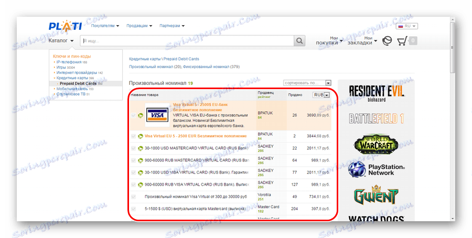Screen dimensions: 472x238
Task: Open the Партнерам menu
Action: point(172,26)
